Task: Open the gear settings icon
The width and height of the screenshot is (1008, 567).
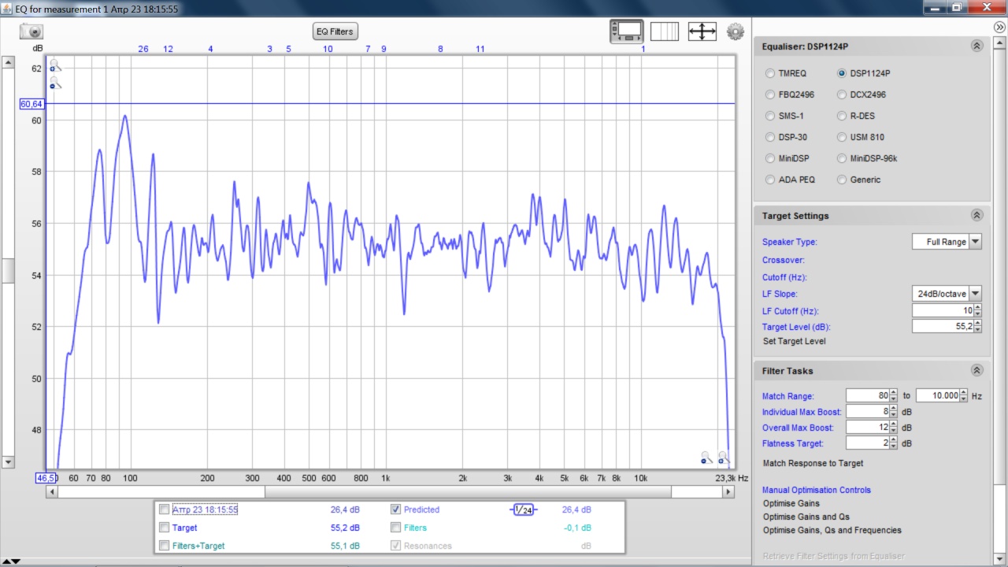Action: [736, 31]
